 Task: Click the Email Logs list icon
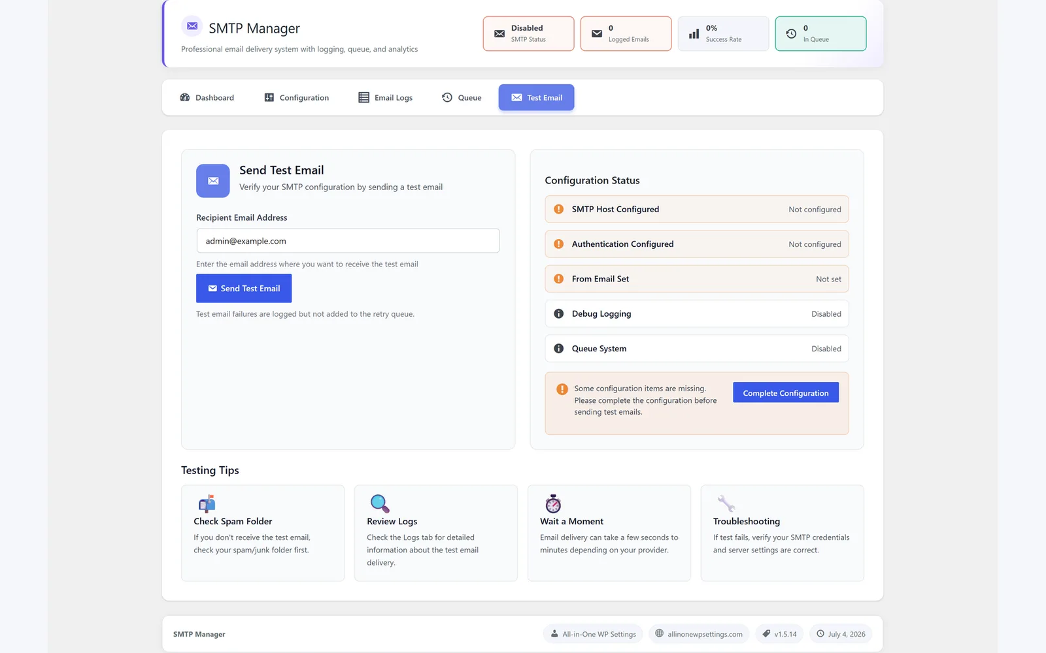coord(364,97)
